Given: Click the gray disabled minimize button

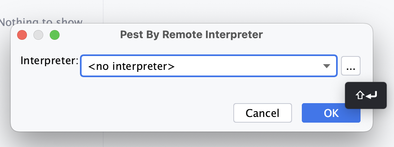Looking at the screenshot, I should (x=38, y=35).
